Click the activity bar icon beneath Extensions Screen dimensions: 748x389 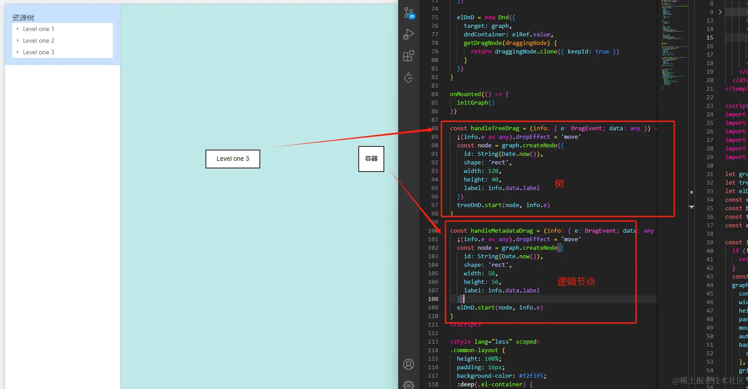[409, 78]
